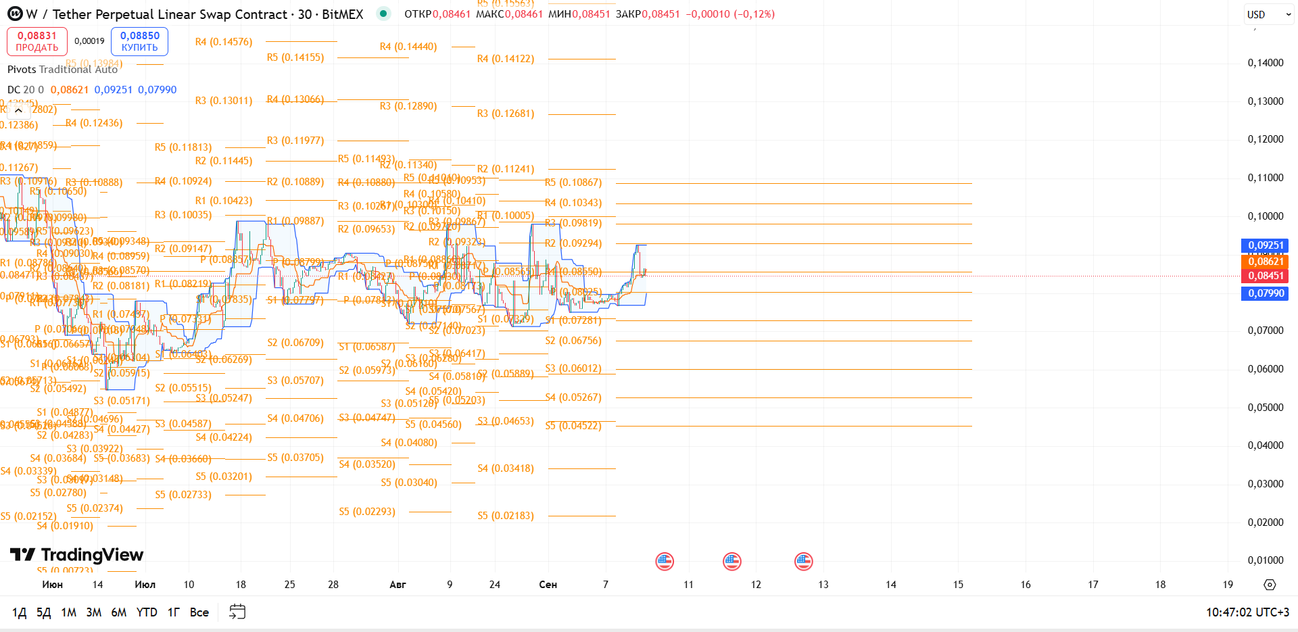Click the S2 (0.06756) pivot label
Screen dimensions: 1298x632
(573, 341)
